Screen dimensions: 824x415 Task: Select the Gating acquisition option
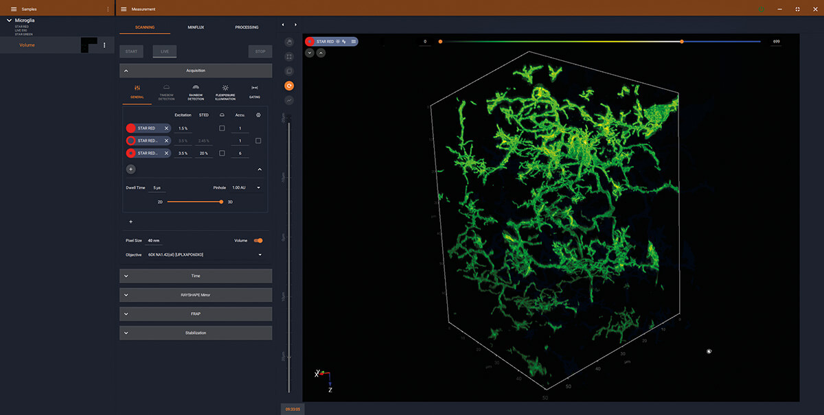point(255,92)
